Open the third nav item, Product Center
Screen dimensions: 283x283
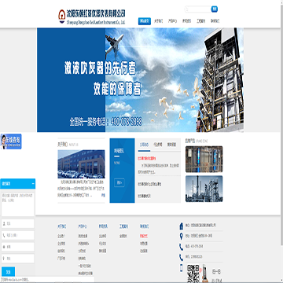(172, 21)
